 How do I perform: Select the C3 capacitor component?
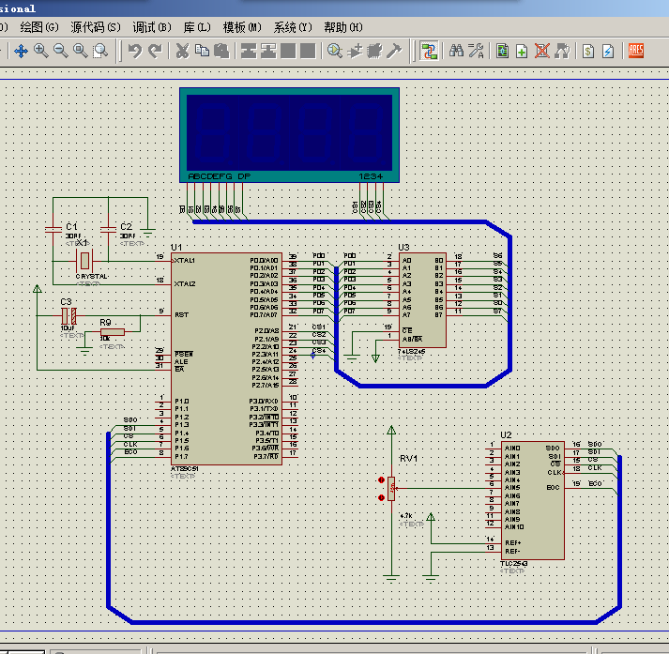click(x=69, y=316)
